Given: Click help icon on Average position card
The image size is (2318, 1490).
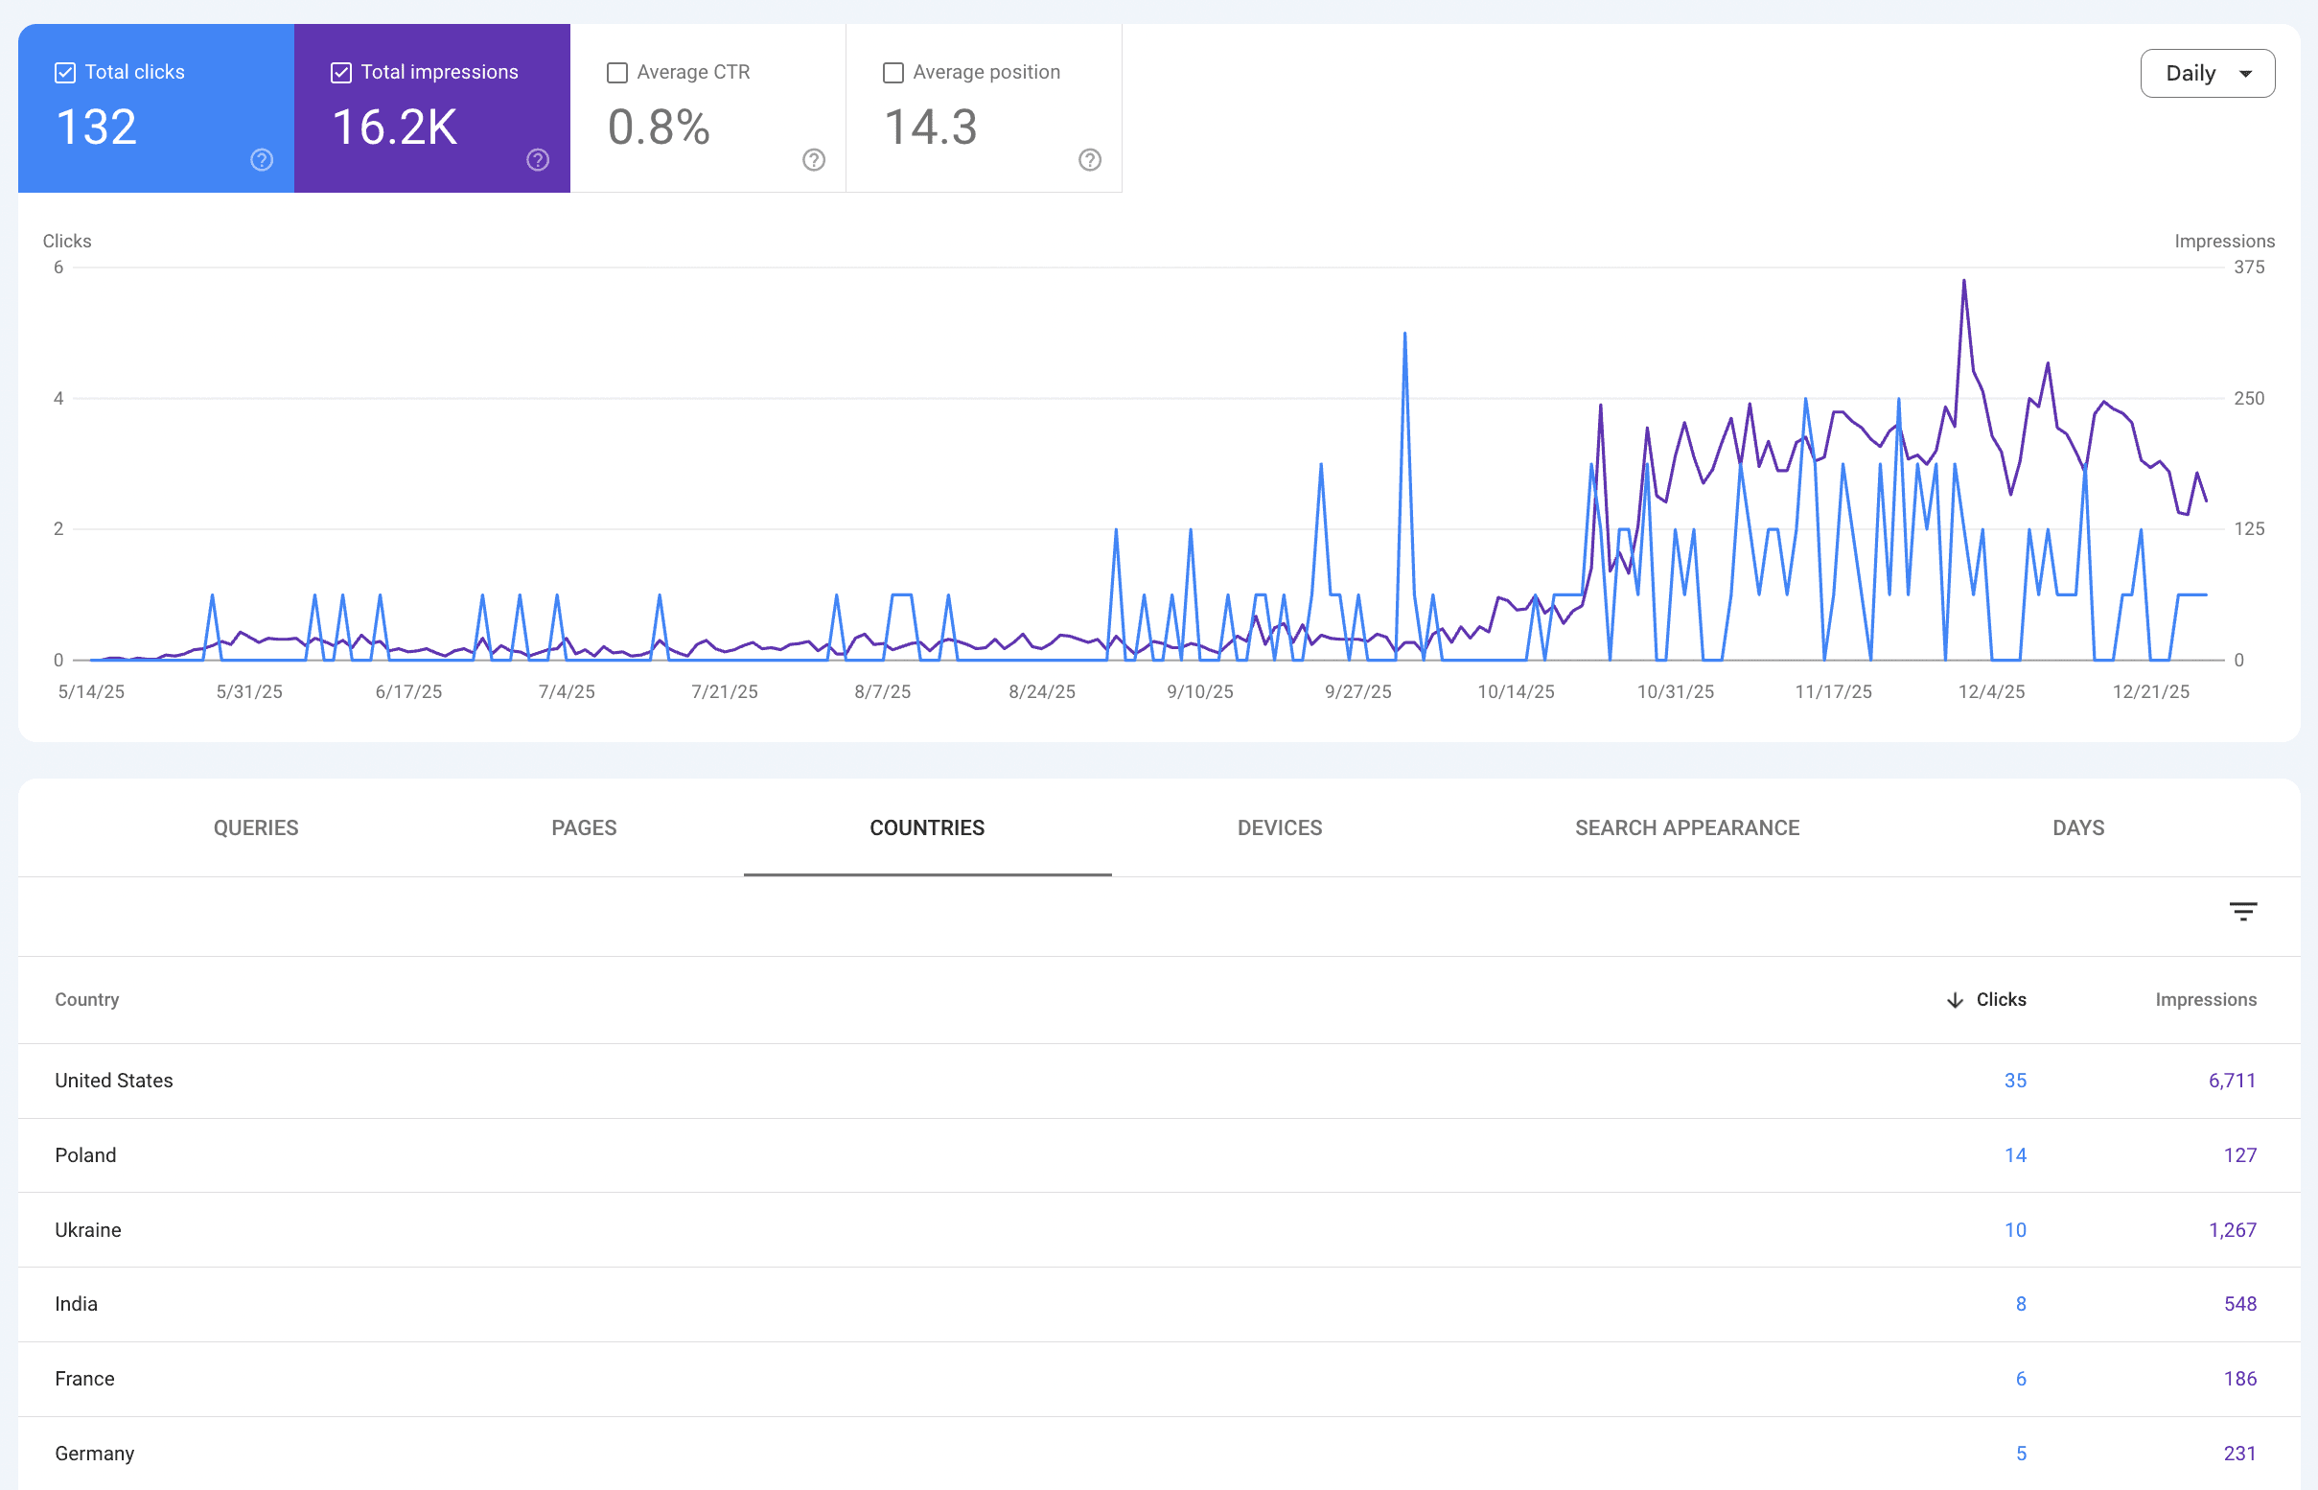Looking at the screenshot, I should click(1089, 159).
